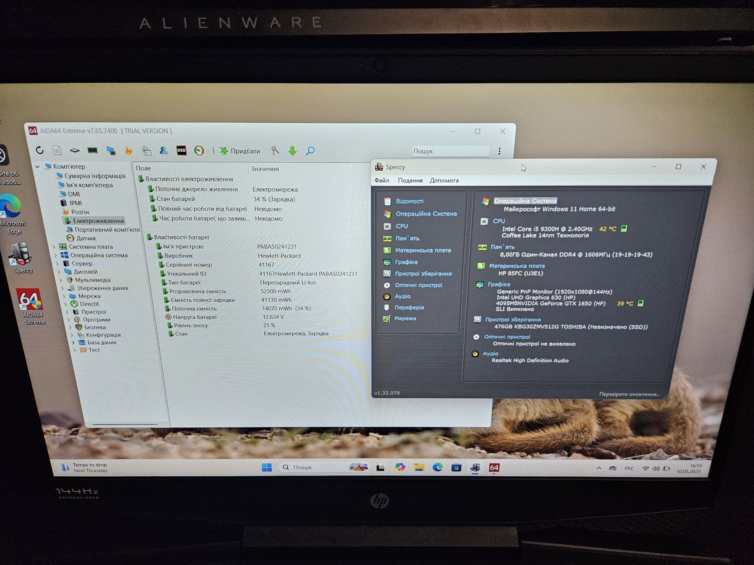Click the green download arrow icon

point(293,151)
